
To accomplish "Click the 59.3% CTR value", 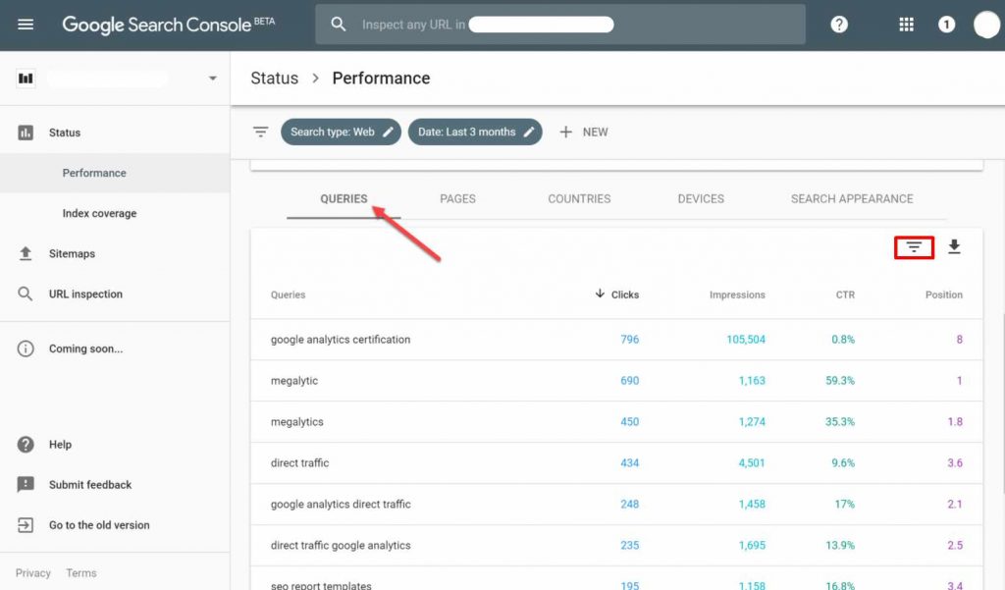I will (x=840, y=380).
